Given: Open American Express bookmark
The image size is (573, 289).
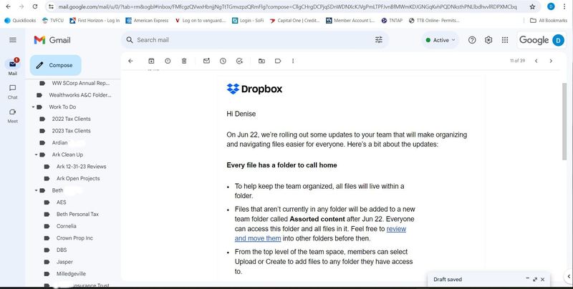Looking at the screenshot, I should click(x=147, y=21).
